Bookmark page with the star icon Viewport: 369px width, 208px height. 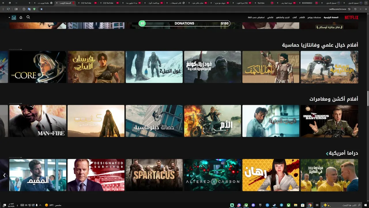pyautogui.click(x=41, y=9)
